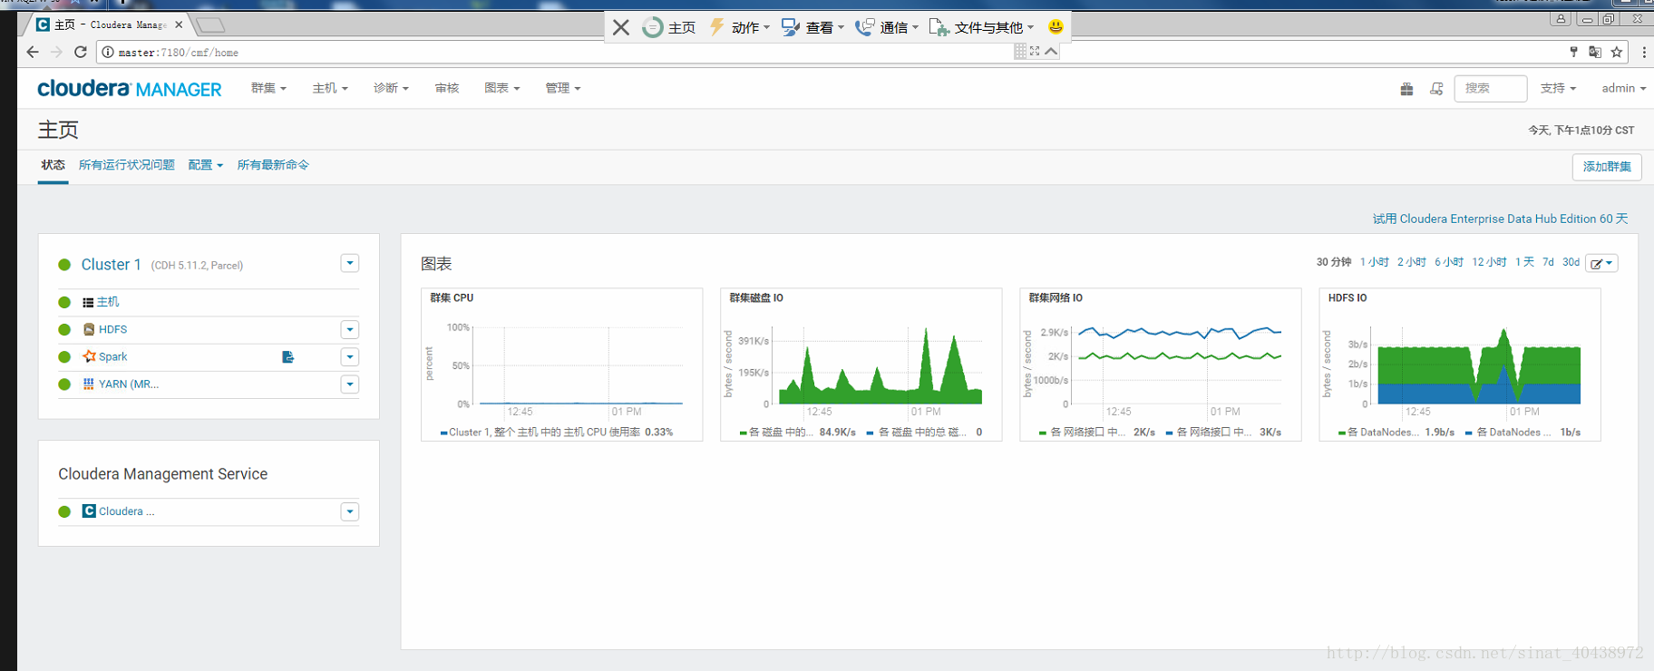The height and width of the screenshot is (671, 1654).
Task: Open the 配置 configuration dropdown
Action: tap(206, 165)
